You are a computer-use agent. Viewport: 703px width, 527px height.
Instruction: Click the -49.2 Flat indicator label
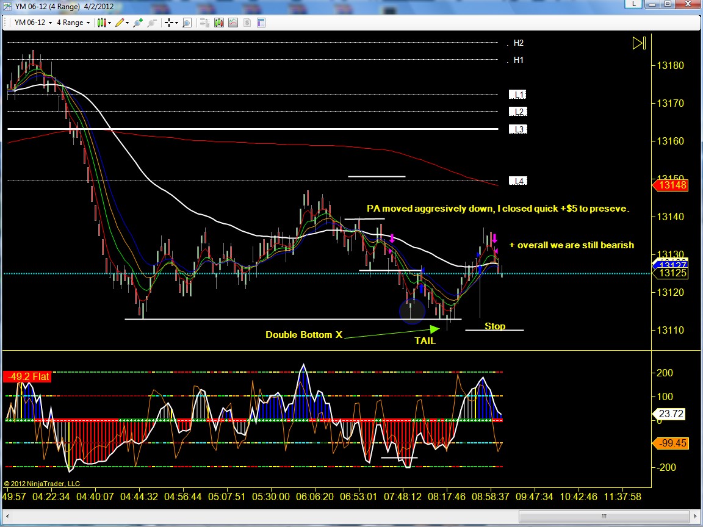(27, 376)
